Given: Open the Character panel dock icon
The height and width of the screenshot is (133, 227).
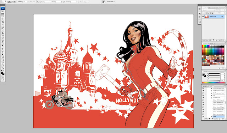Looking at the screenshot, I should (200, 14).
